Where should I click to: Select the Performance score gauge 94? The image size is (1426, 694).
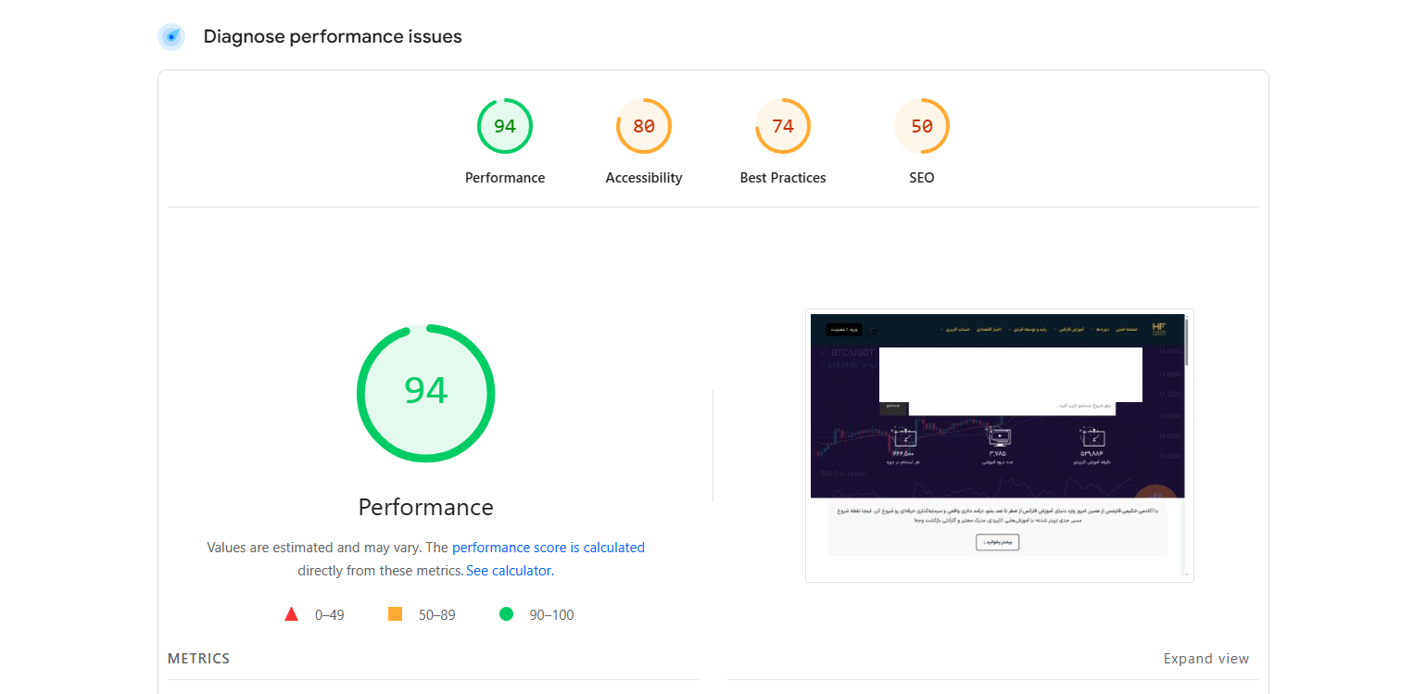click(x=505, y=126)
